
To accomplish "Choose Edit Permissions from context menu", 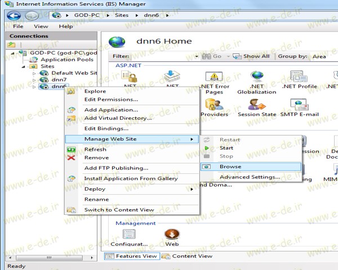I will [132, 100].
